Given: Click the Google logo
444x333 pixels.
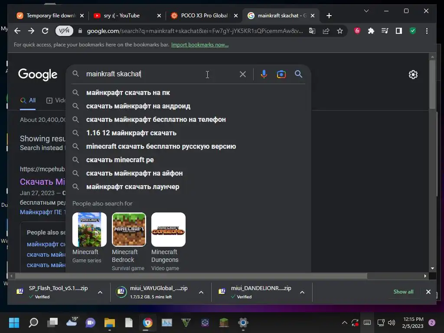Looking at the screenshot, I should click(x=38, y=75).
